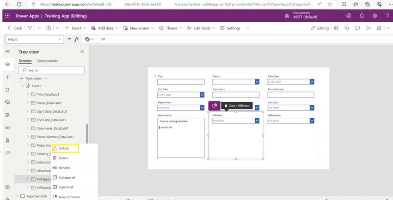Viewport: 393px width, 200px height.
Task: Click the Undo icon
Action: (x=30, y=28)
